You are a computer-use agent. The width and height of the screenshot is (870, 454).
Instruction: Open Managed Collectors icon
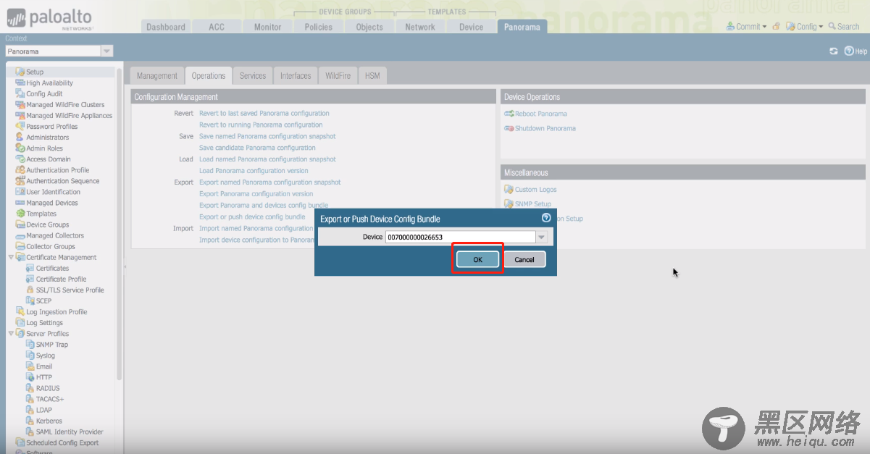pos(20,235)
